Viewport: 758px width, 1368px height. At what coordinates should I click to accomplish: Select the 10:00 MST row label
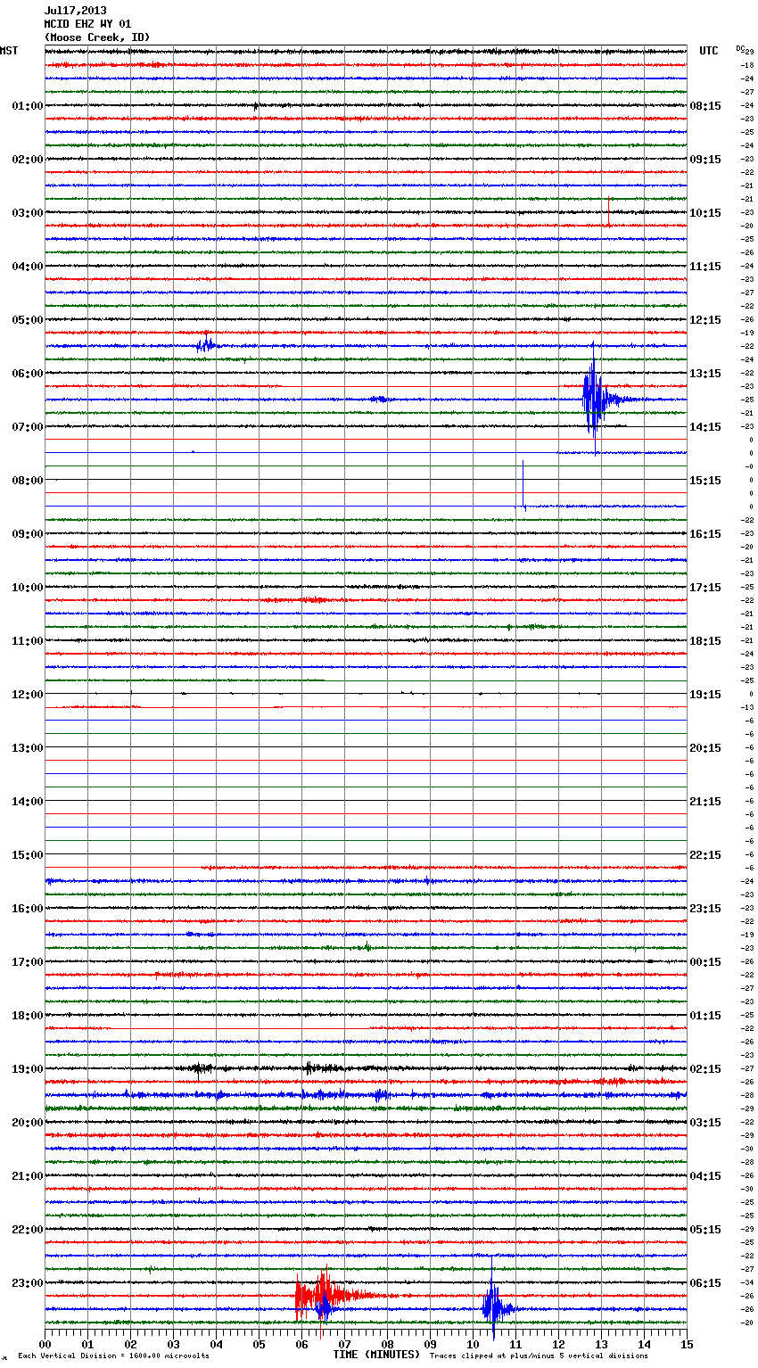click(x=28, y=588)
